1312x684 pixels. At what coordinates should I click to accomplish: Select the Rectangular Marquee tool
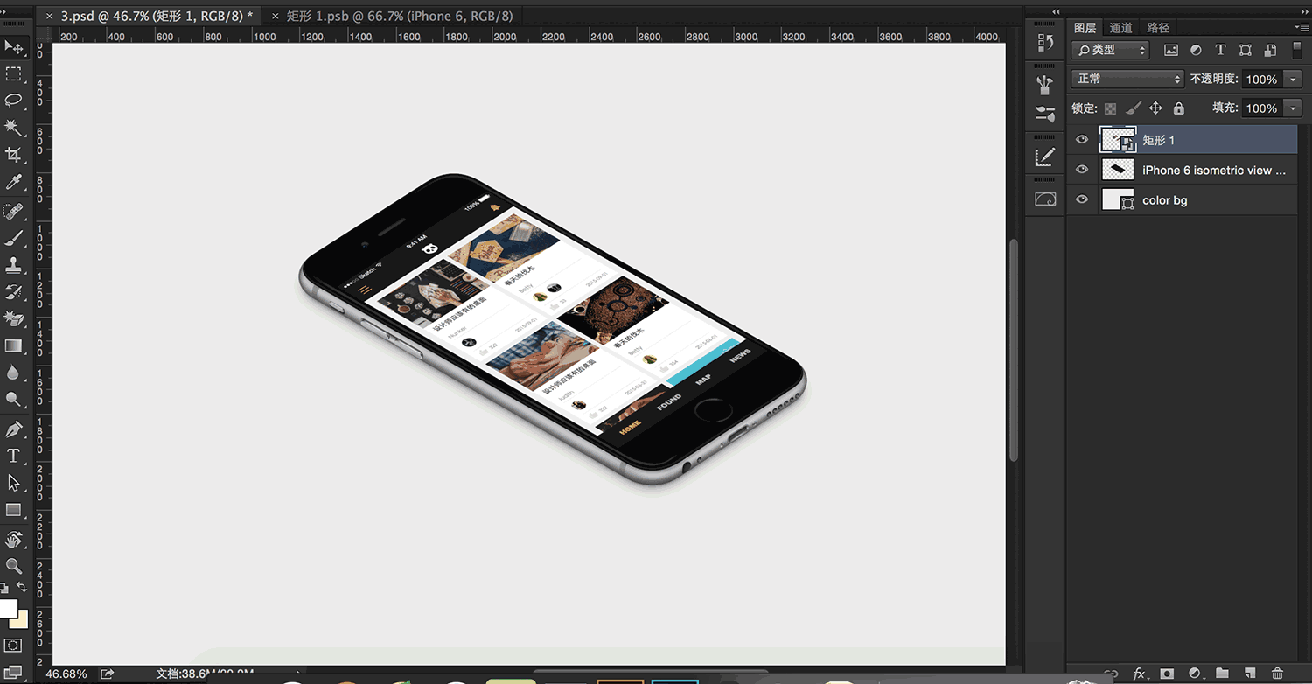click(x=14, y=74)
